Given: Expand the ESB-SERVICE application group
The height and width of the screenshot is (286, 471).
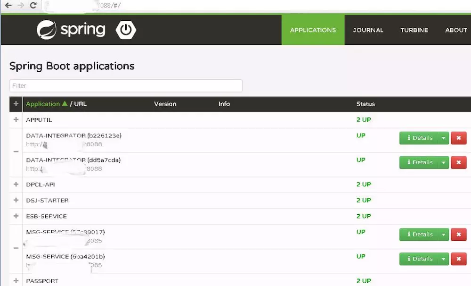Looking at the screenshot, I should coord(16,216).
